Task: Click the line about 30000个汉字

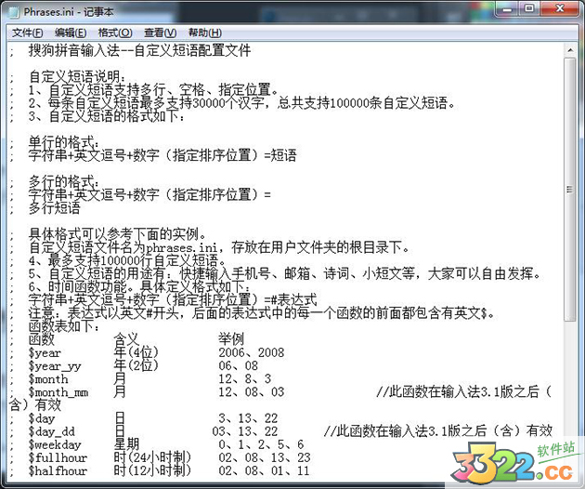Action: (241, 103)
